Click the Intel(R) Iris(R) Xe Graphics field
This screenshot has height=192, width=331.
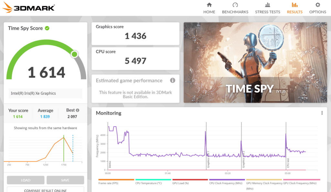[x=45, y=93]
